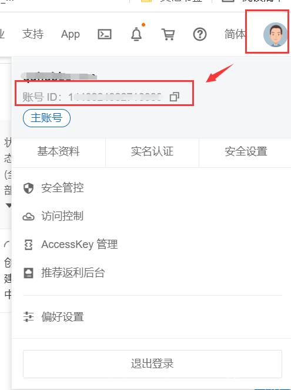Open the 简体 language dropdown

[x=235, y=34]
